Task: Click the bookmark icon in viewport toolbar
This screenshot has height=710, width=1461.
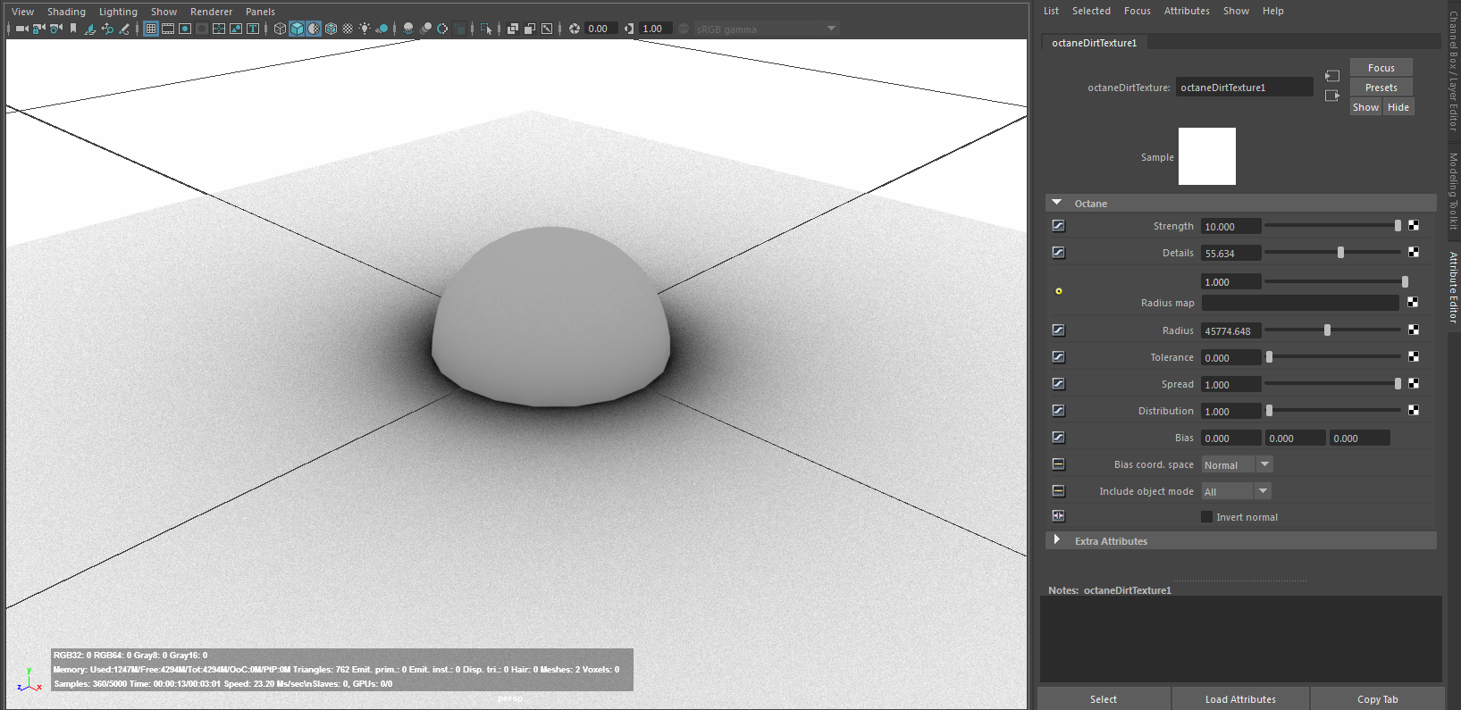Action: [x=73, y=29]
